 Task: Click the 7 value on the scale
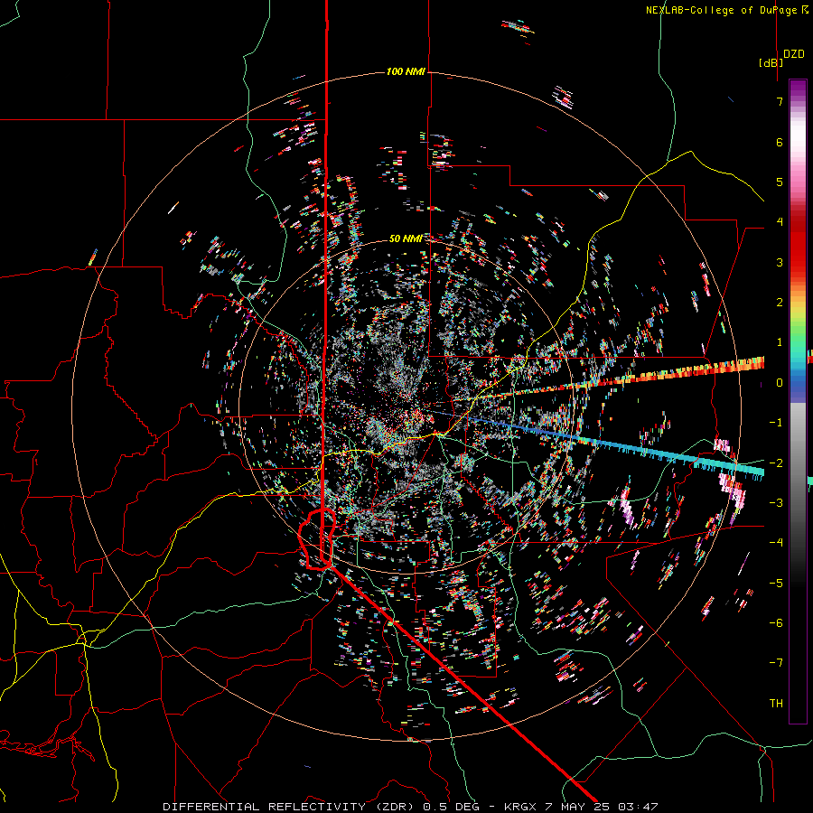pyautogui.click(x=780, y=101)
